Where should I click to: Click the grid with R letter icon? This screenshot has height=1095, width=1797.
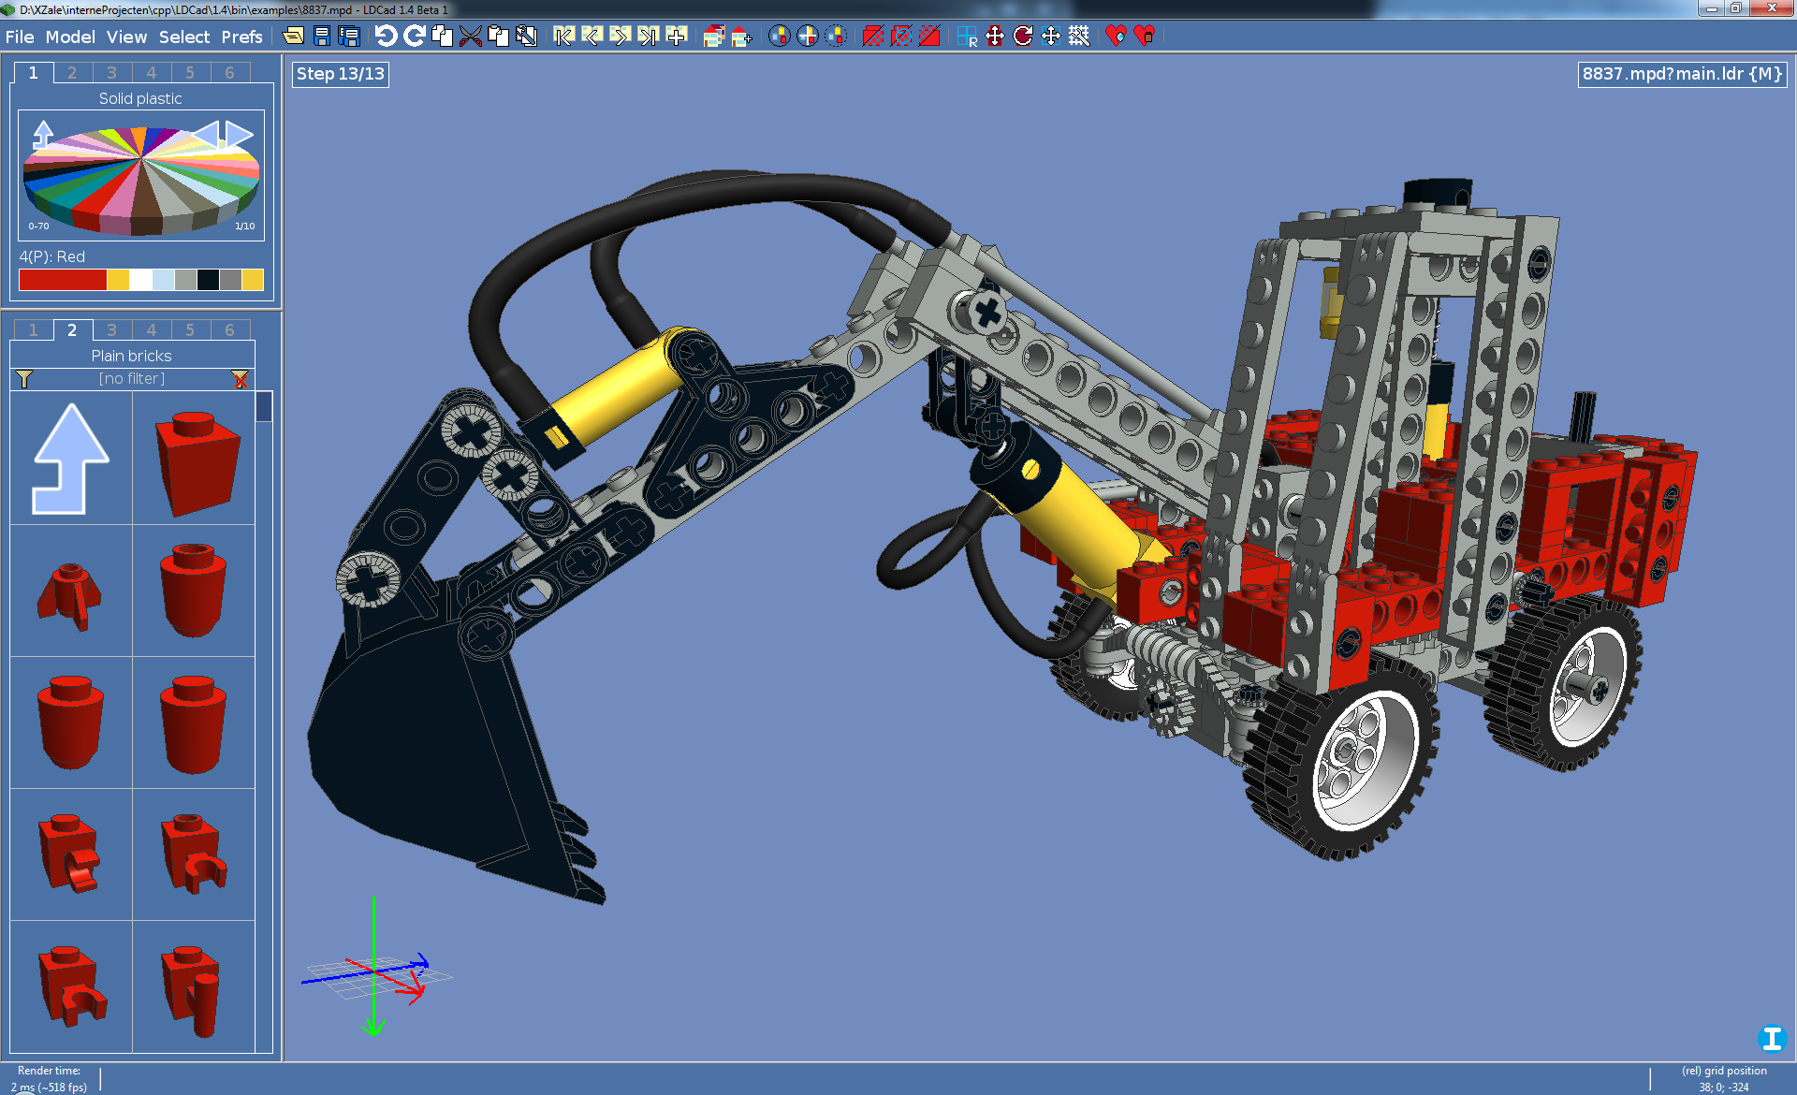coord(967,36)
